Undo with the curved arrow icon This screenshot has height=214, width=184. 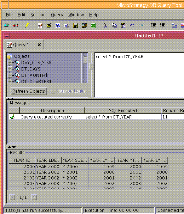132,25
